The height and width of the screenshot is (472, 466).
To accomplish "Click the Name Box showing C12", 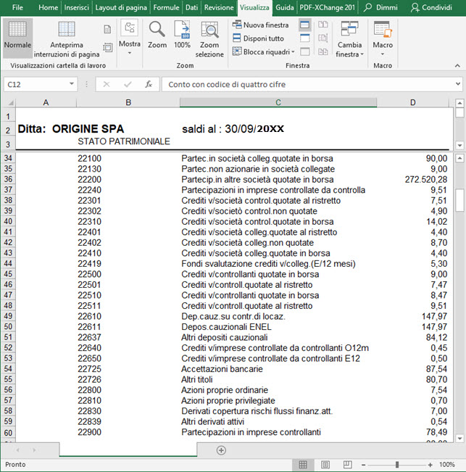I will pyautogui.click(x=37, y=84).
